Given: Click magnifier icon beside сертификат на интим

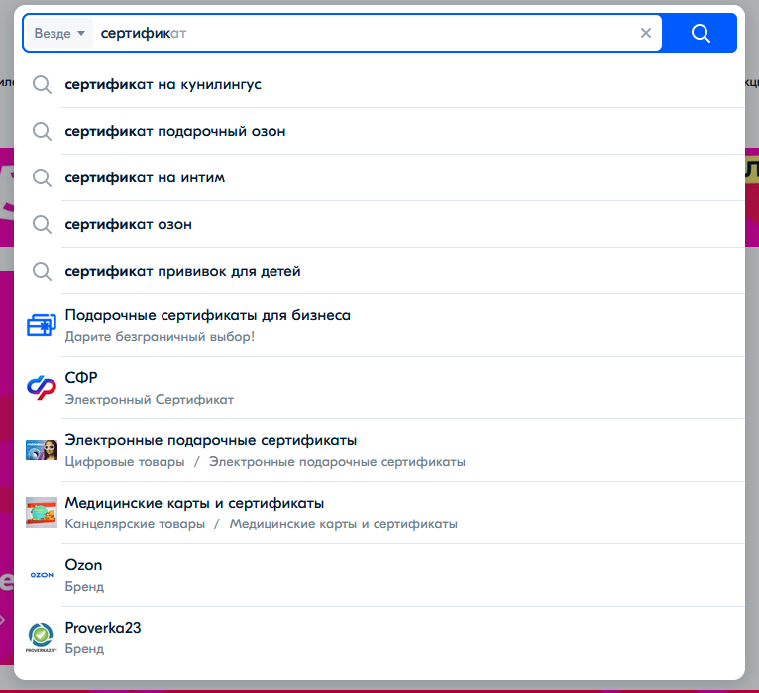Looking at the screenshot, I should point(42,177).
